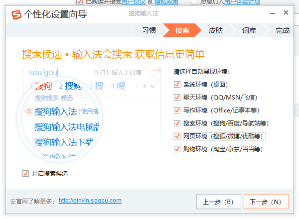Switch to the 习惯 step tab
This screenshot has width=299, height=219.
coord(149,30)
